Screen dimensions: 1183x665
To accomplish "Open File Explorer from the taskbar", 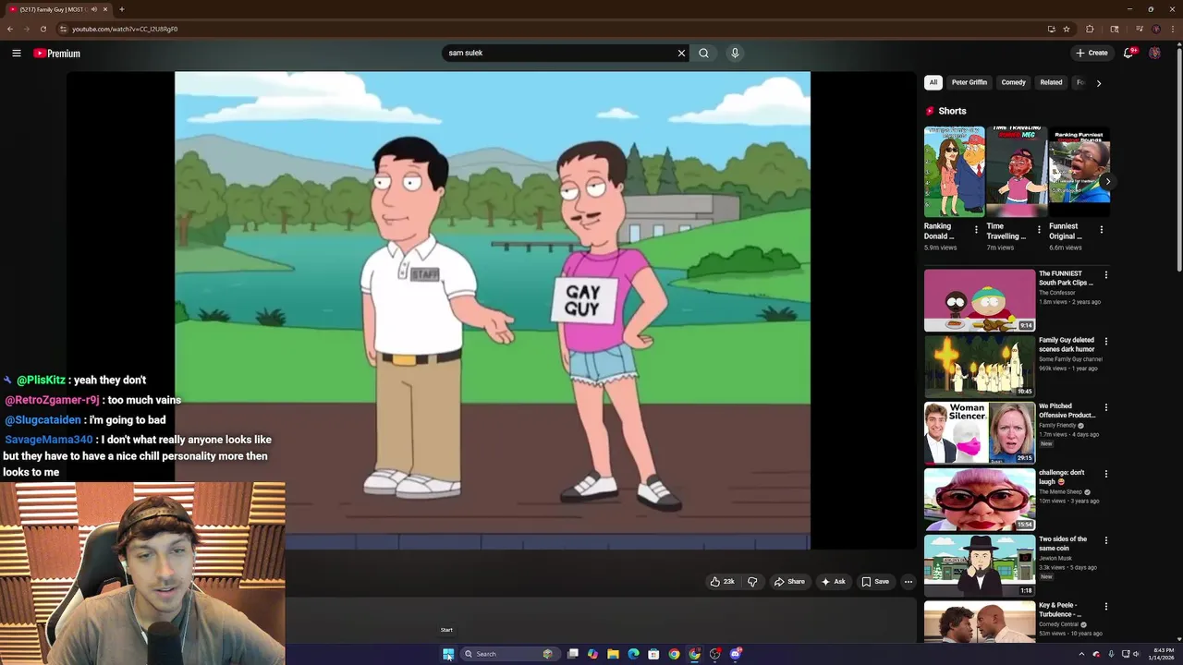I will tap(613, 654).
